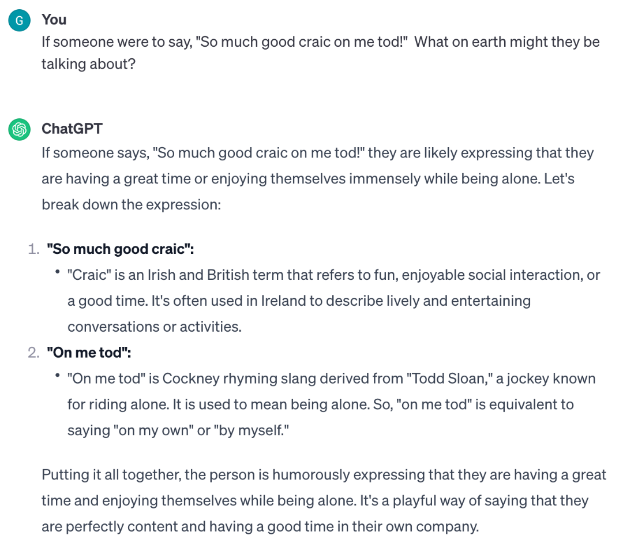Click "talking about?" in the user's message
Image resolution: width=623 pixels, height=543 pixels.
pos(89,64)
